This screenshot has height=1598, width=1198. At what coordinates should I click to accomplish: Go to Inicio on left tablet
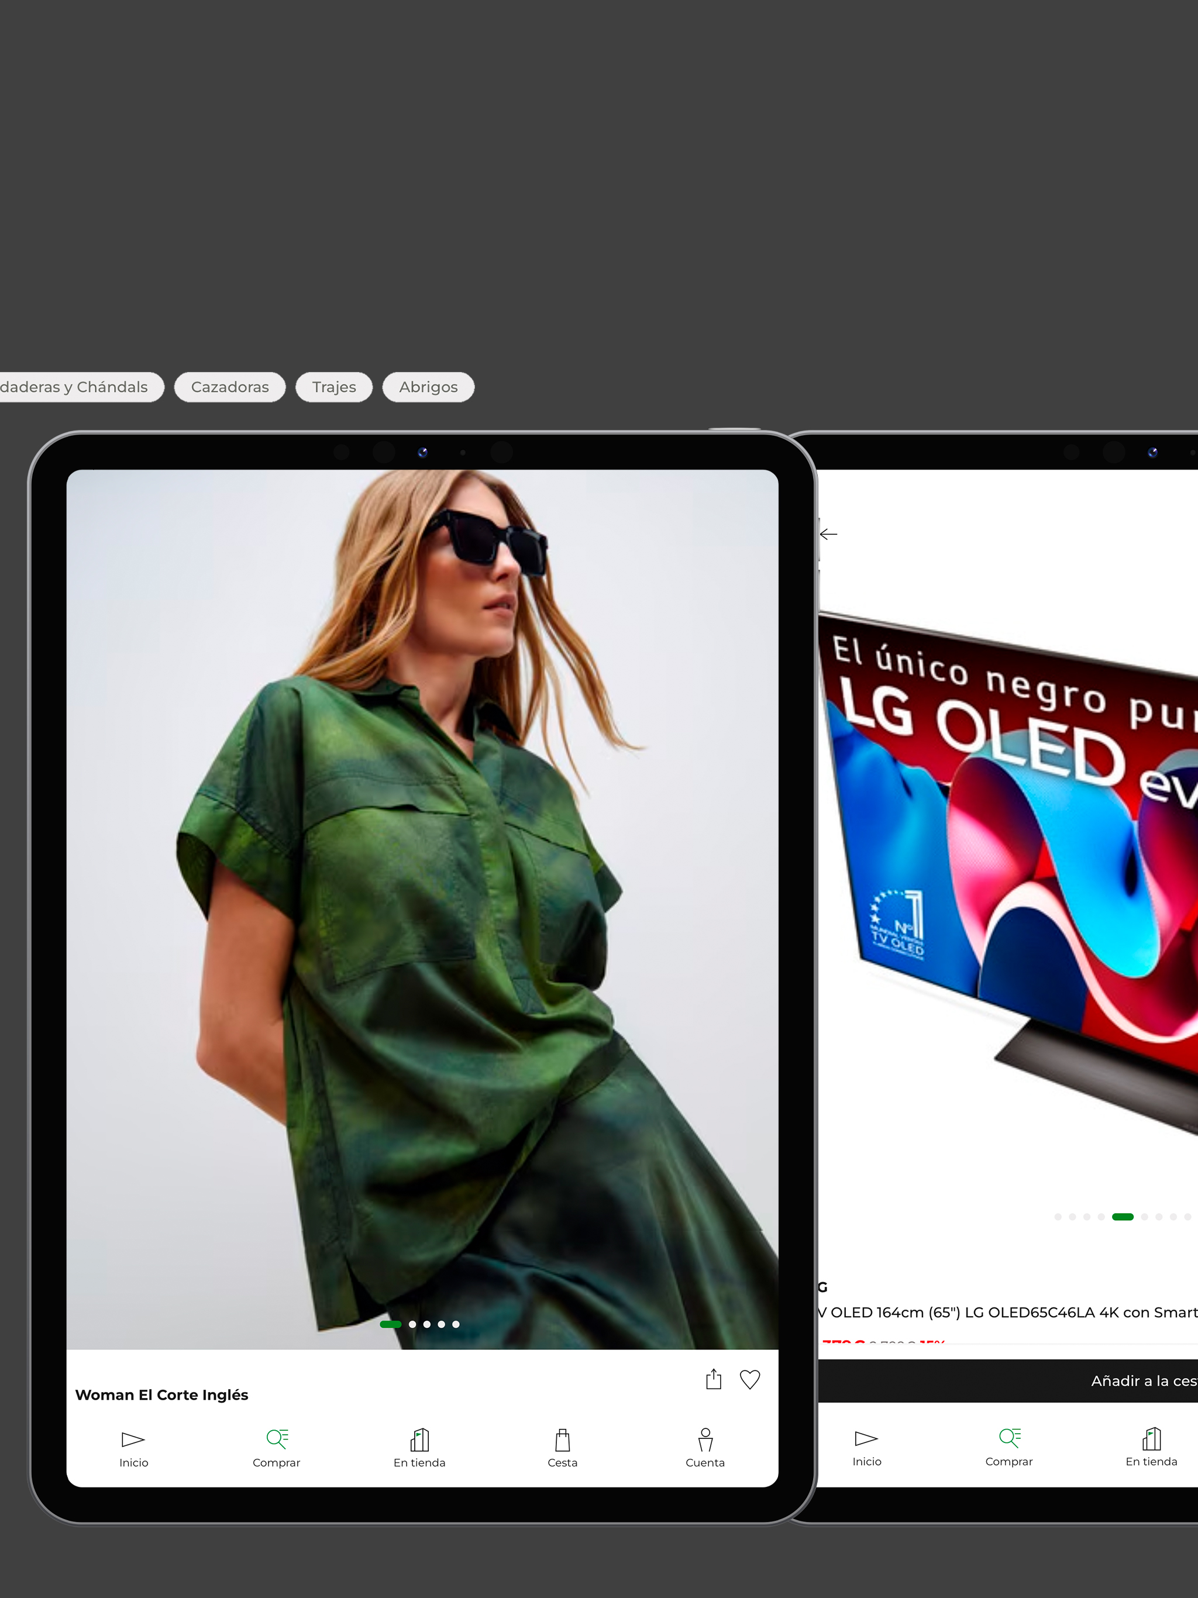pyautogui.click(x=134, y=1448)
